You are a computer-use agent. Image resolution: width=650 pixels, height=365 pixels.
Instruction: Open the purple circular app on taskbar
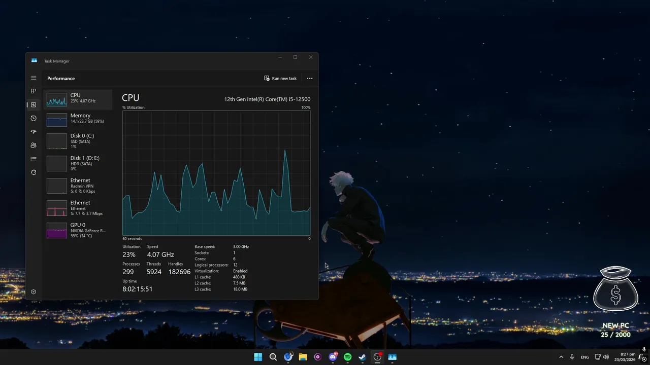click(x=318, y=357)
